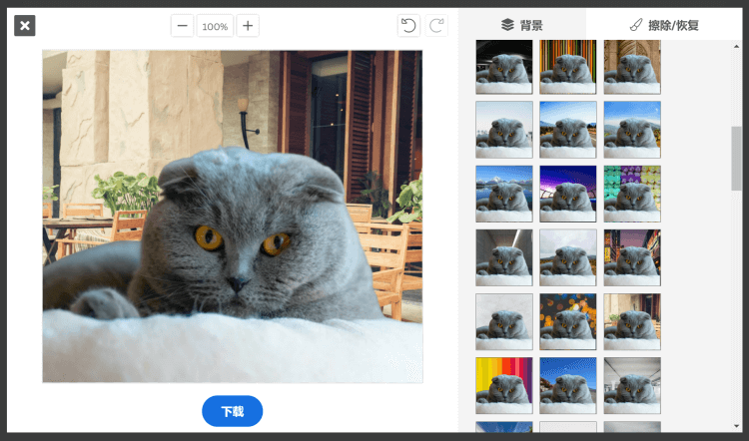This screenshot has width=749, height=441.
Task: Zoom in with the plus button
Action: (x=248, y=26)
